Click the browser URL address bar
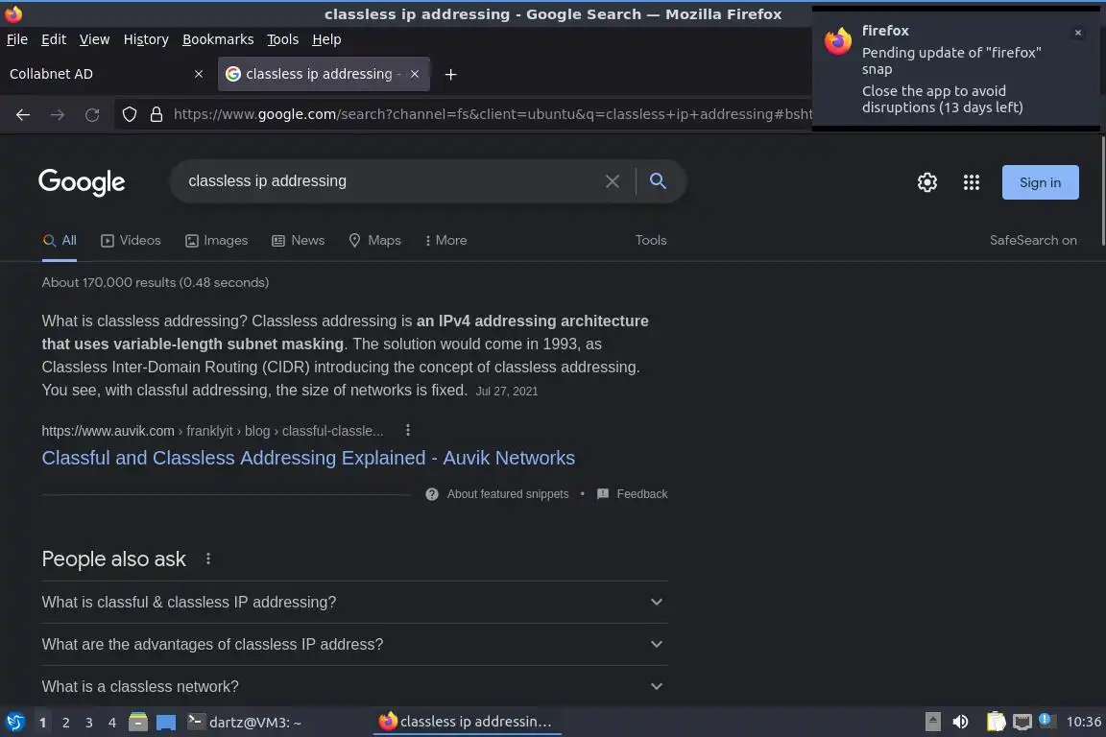The image size is (1106, 737). tap(493, 114)
